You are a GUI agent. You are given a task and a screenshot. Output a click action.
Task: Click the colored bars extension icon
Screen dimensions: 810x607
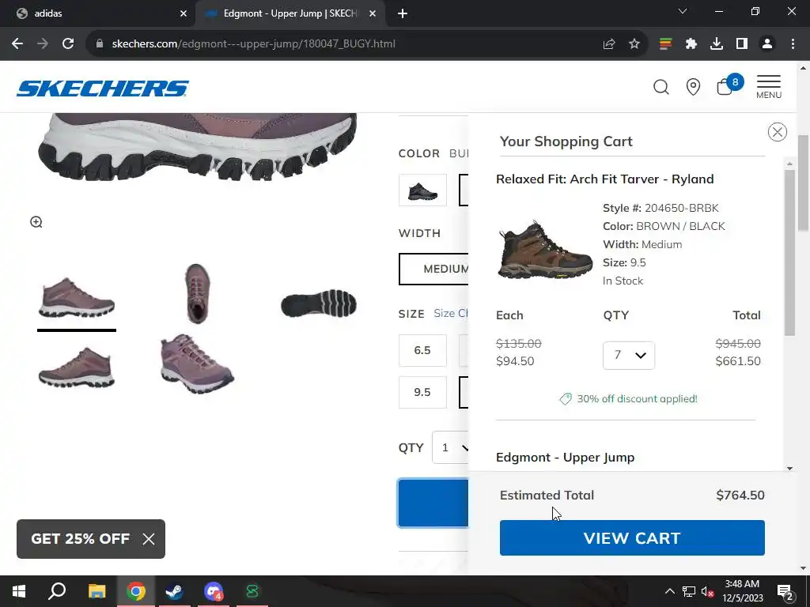click(x=665, y=44)
